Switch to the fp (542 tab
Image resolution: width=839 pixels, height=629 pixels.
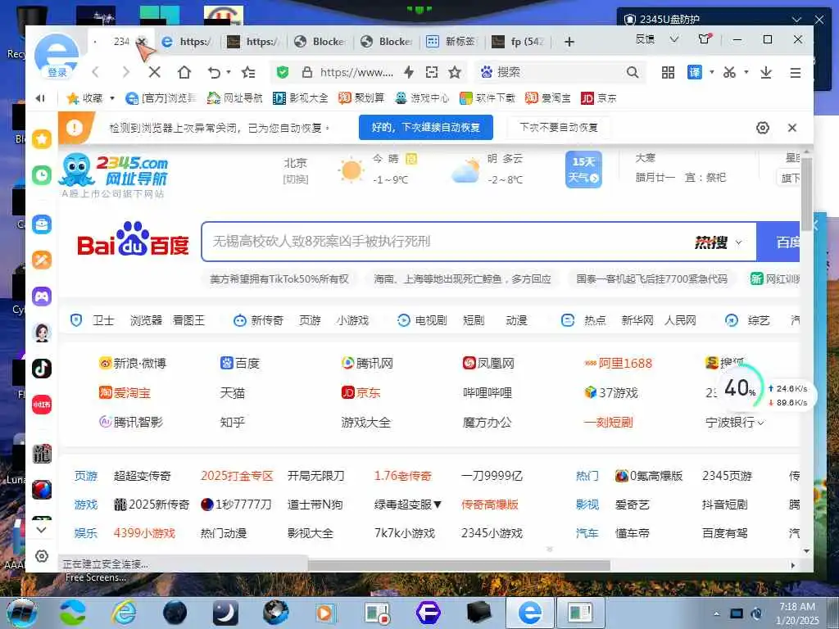519,41
